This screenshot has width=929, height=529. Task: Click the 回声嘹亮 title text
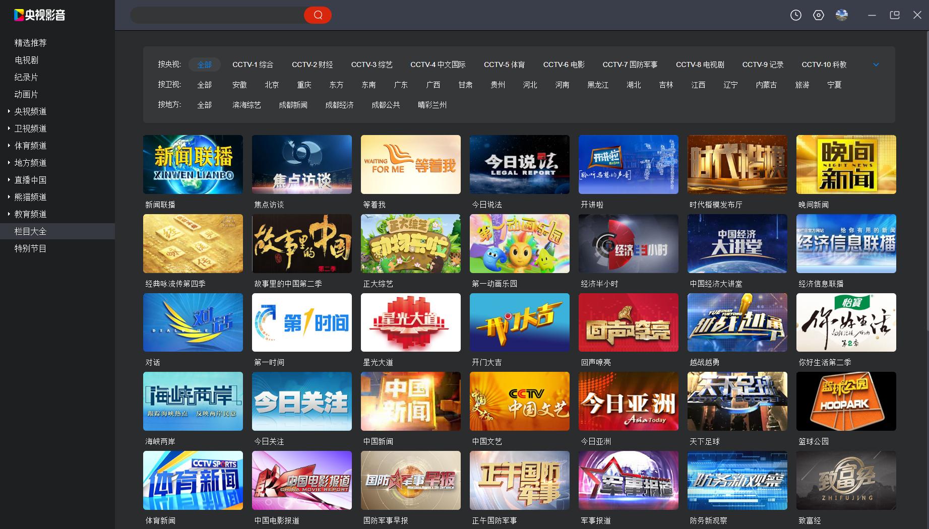click(596, 362)
